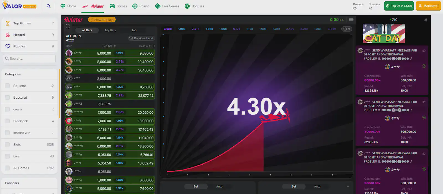Open the Aviator hamburger menu
443x194 pixels.
tap(351, 20)
